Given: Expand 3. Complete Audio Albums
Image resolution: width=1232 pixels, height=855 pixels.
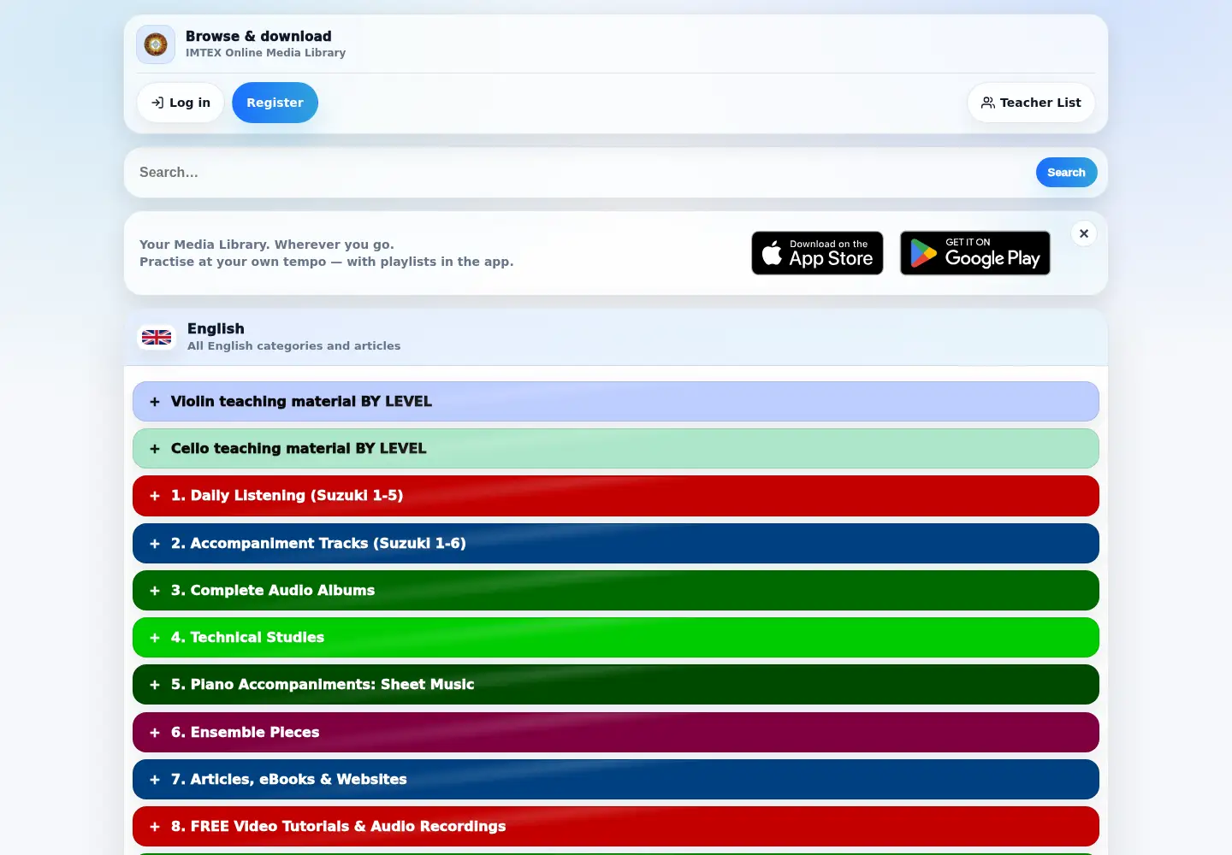Looking at the screenshot, I should coord(616,591).
